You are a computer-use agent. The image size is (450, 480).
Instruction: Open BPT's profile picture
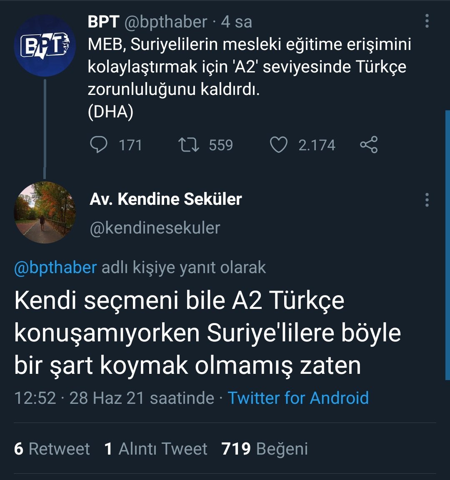(45, 46)
